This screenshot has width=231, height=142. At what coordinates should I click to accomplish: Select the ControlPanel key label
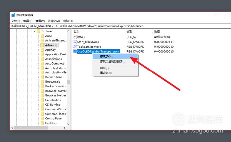tap(54, 118)
